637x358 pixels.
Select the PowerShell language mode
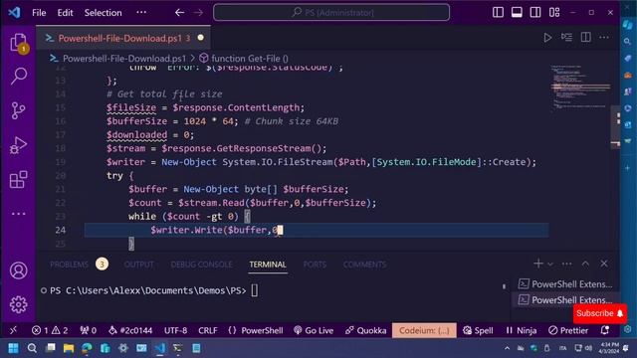coord(256,330)
